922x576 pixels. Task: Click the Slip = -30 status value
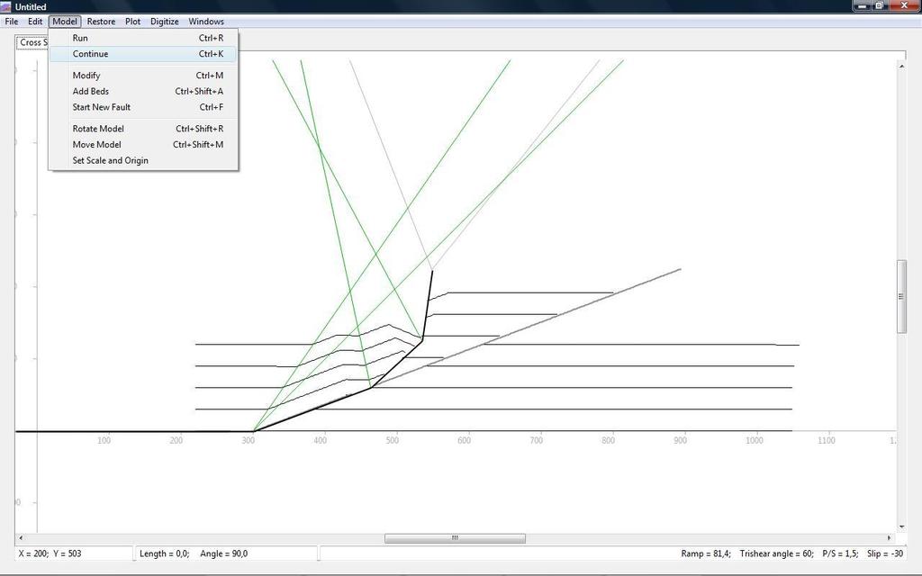point(885,553)
